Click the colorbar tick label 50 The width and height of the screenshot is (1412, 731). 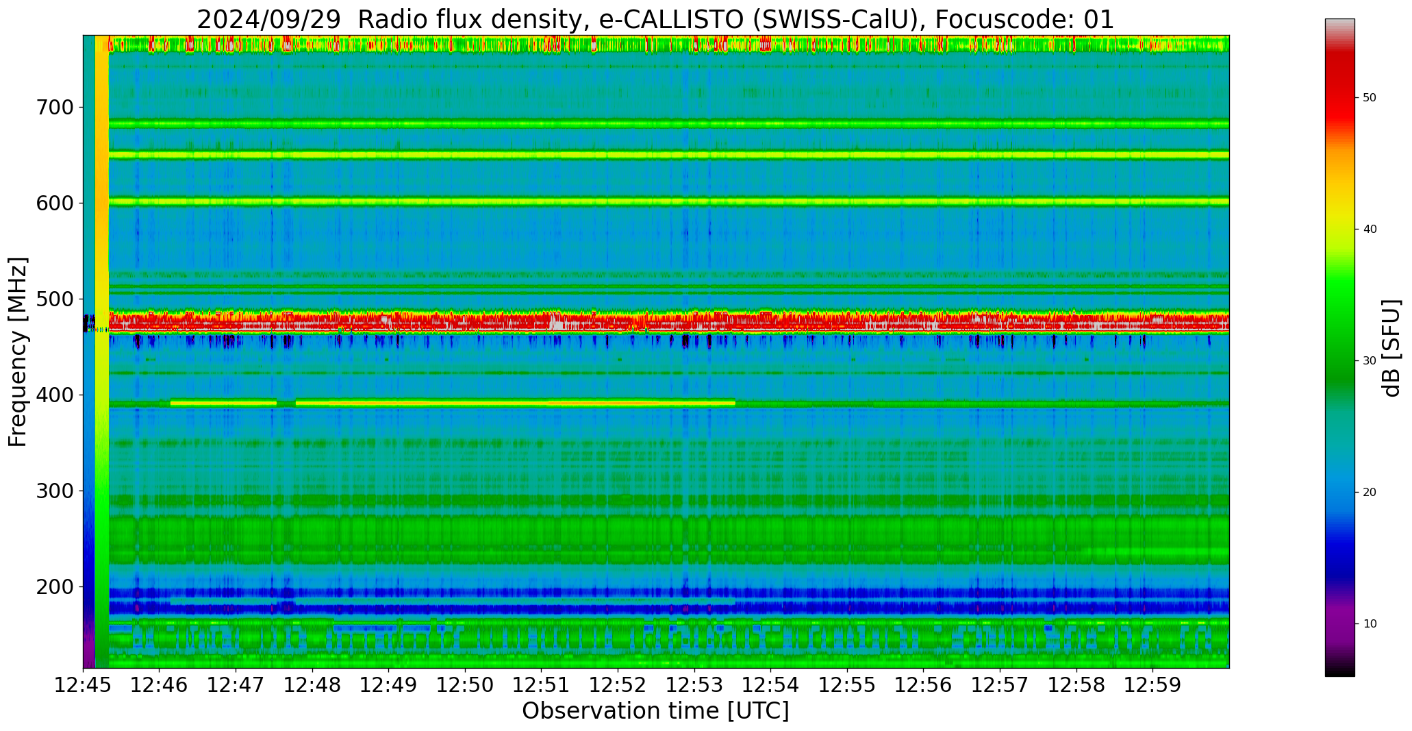click(1370, 98)
